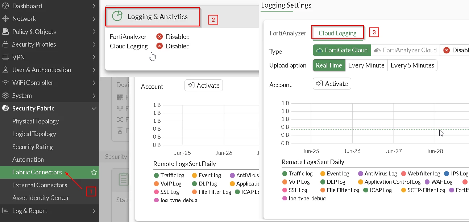This screenshot has height=222, width=469.
Task: Click the Security Fabric logo icon
Action: point(5,108)
